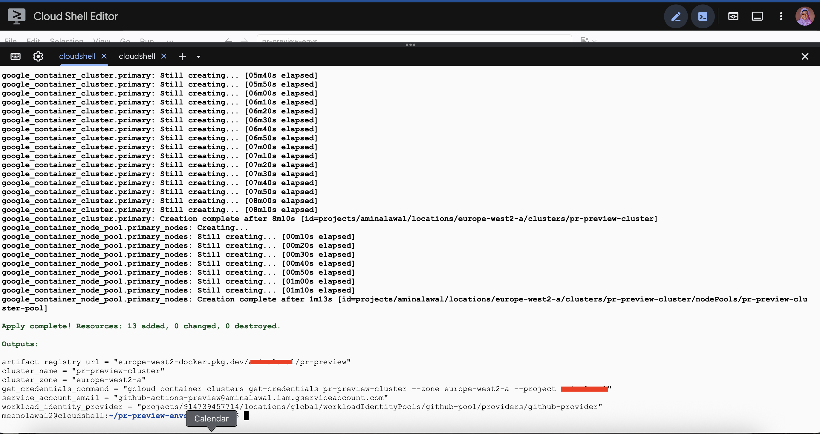Expand the new-tab dropdown arrow
The image size is (820, 434).
click(x=198, y=57)
